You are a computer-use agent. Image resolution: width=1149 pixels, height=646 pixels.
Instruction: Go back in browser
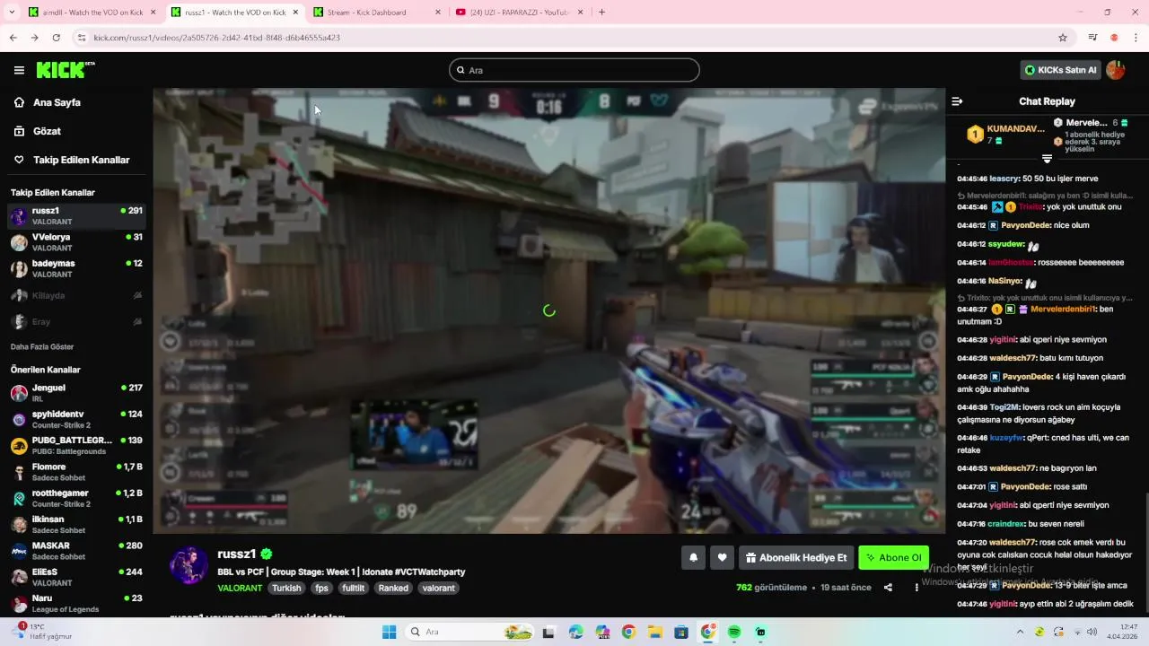point(13,38)
